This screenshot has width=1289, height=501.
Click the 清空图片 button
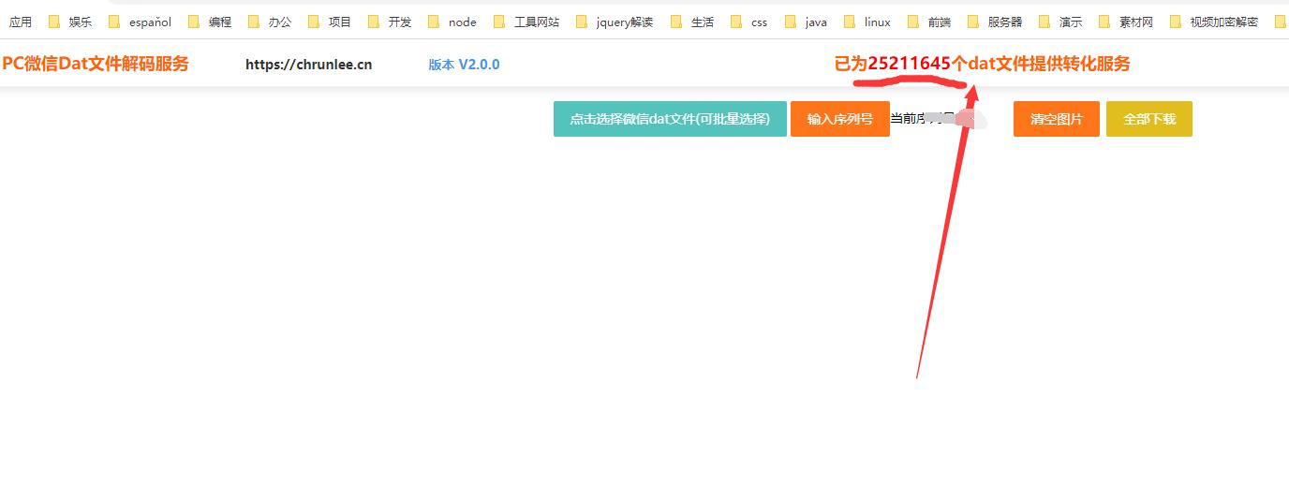1057,119
